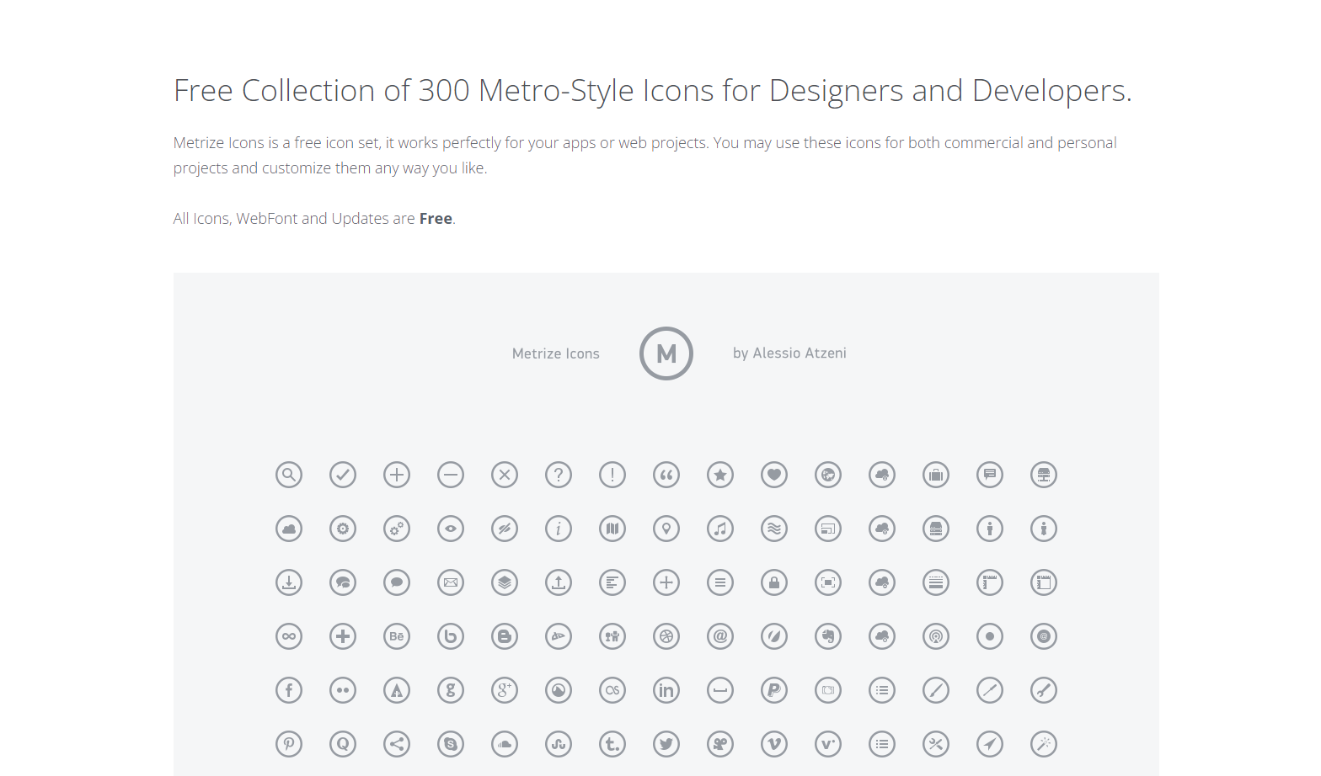Click the Skype logo icon
This screenshot has width=1321, height=776.
click(x=451, y=744)
